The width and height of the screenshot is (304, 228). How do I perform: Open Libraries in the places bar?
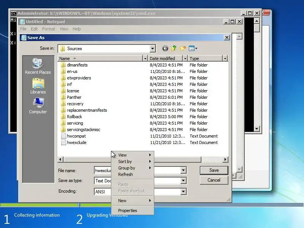coord(38,86)
